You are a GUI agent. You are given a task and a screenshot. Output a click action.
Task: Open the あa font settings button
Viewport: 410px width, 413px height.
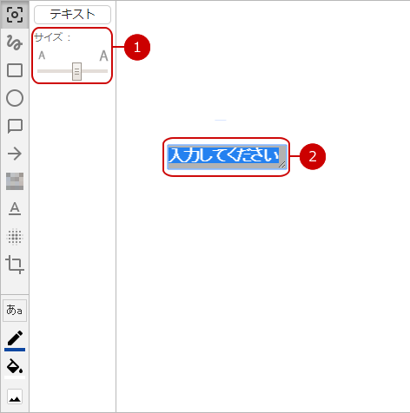[15, 311]
